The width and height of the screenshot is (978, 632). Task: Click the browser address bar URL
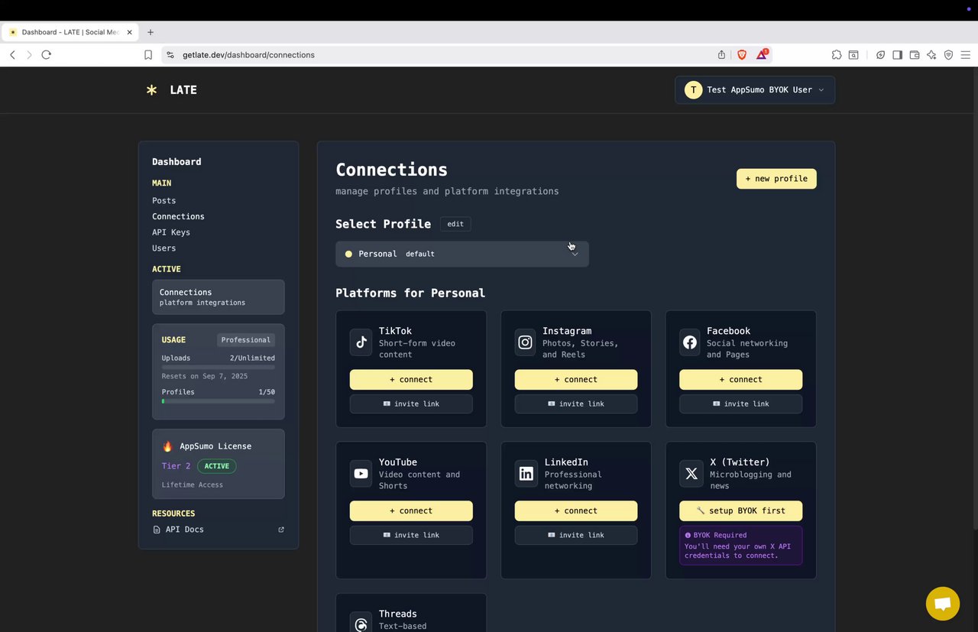tap(248, 55)
